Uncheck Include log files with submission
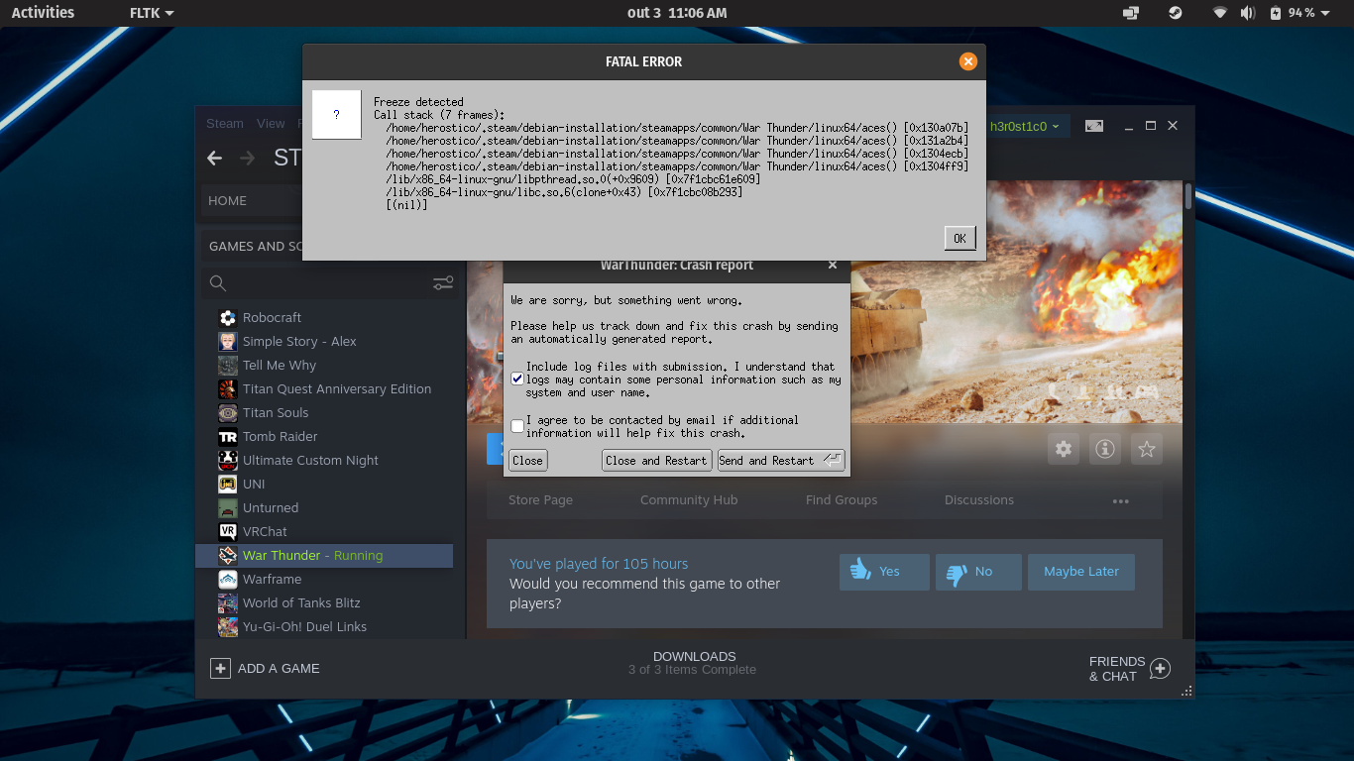Viewport: 1354px width, 761px height. click(517, 380)
